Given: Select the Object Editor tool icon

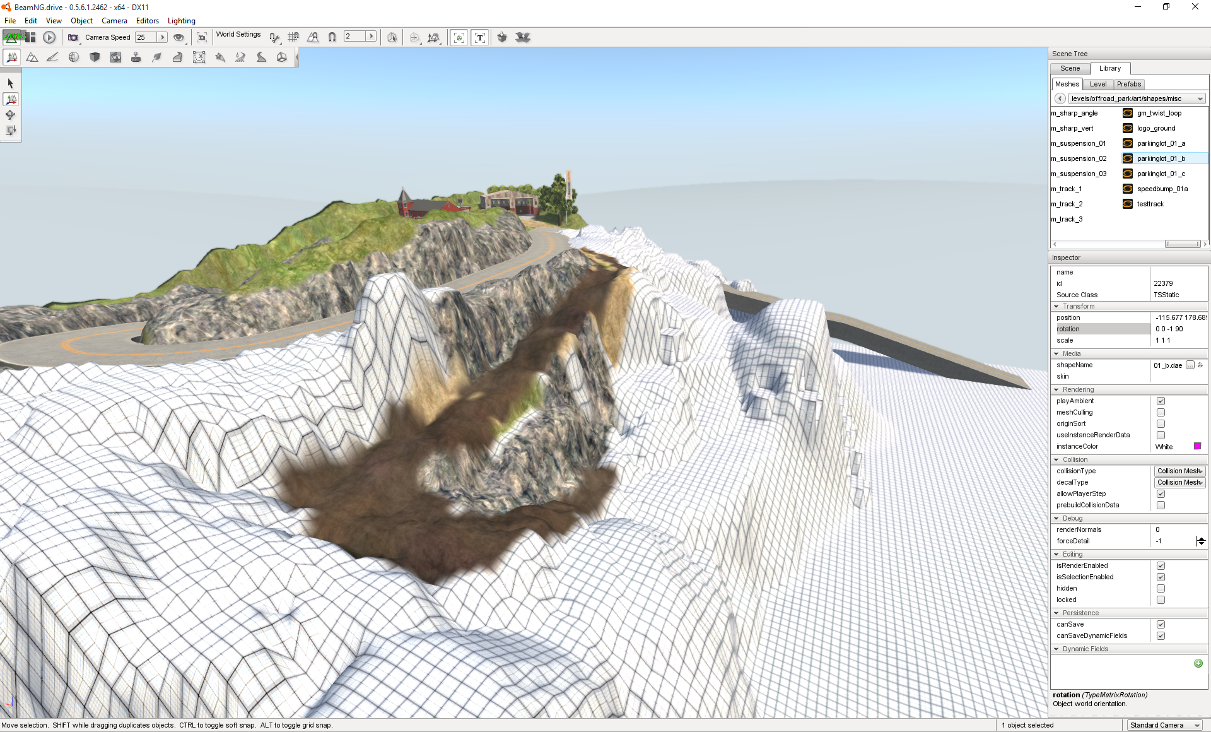Looking at the screenshot, I should click(x=11, y=57).
